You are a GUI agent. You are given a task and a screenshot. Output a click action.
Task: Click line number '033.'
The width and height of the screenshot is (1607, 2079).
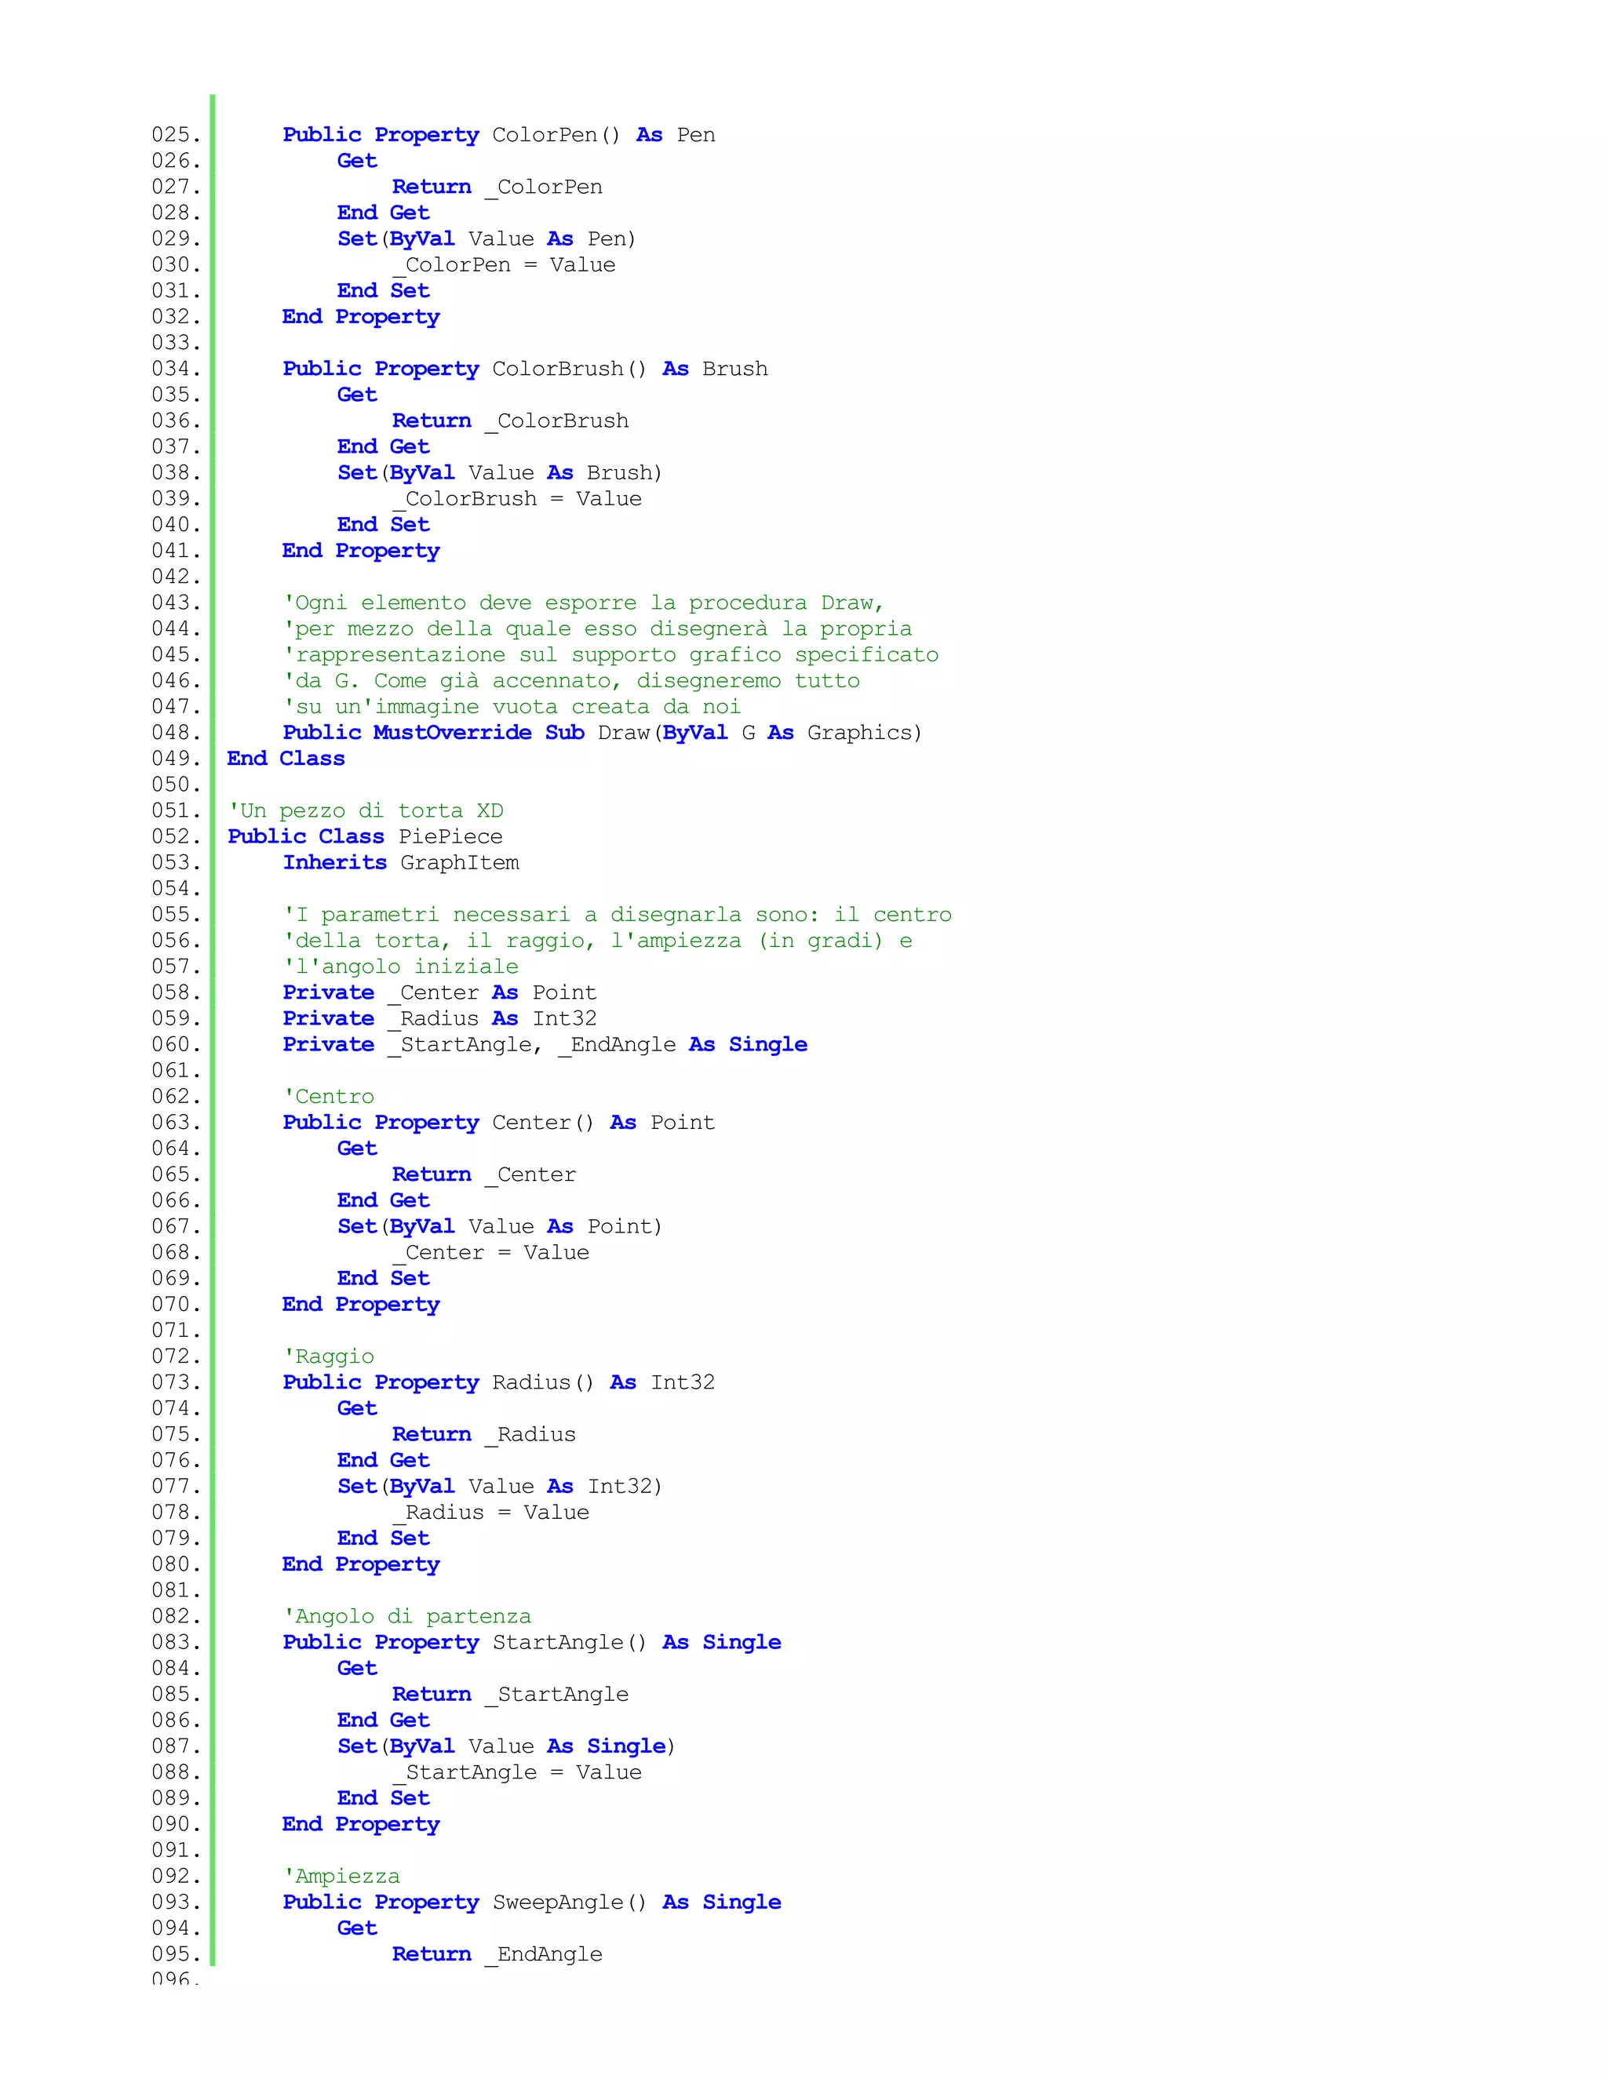tap(176, 343)
